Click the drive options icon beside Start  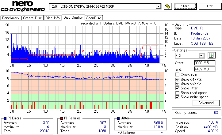click(168, 6)
